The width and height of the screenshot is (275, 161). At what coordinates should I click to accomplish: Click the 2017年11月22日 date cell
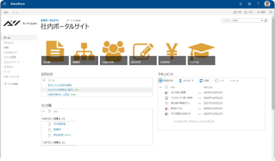click(x=213, y=103)
